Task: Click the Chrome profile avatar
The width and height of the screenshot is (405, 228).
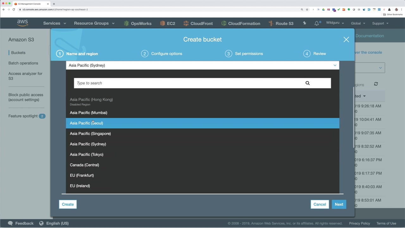Action: click(x=396, y=9)
